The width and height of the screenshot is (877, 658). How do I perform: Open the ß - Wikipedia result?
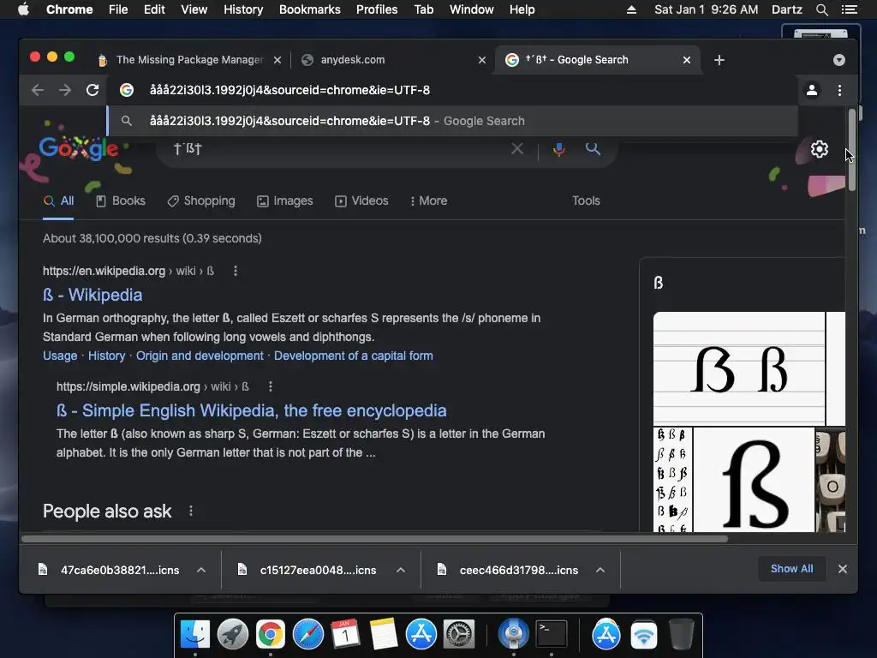(x=92, y=295)
